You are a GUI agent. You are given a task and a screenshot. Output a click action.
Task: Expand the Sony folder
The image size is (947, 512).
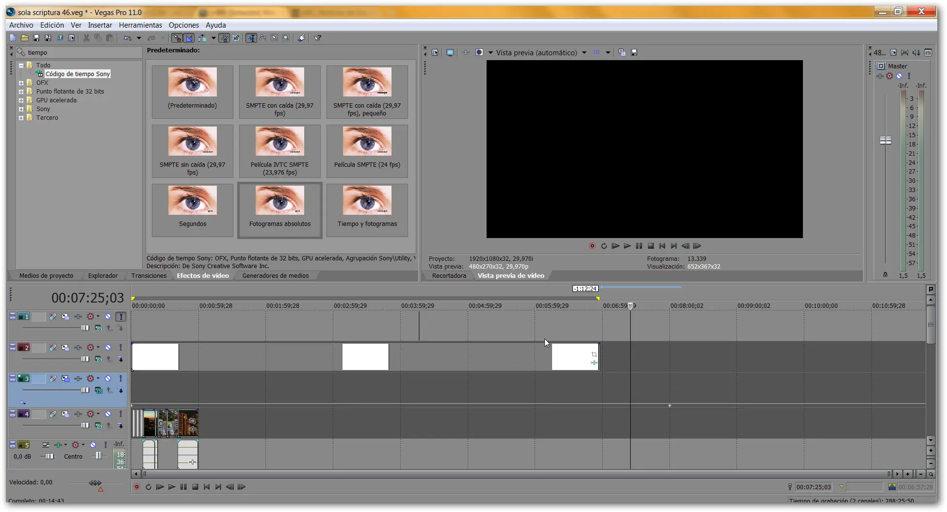[21, 109]
